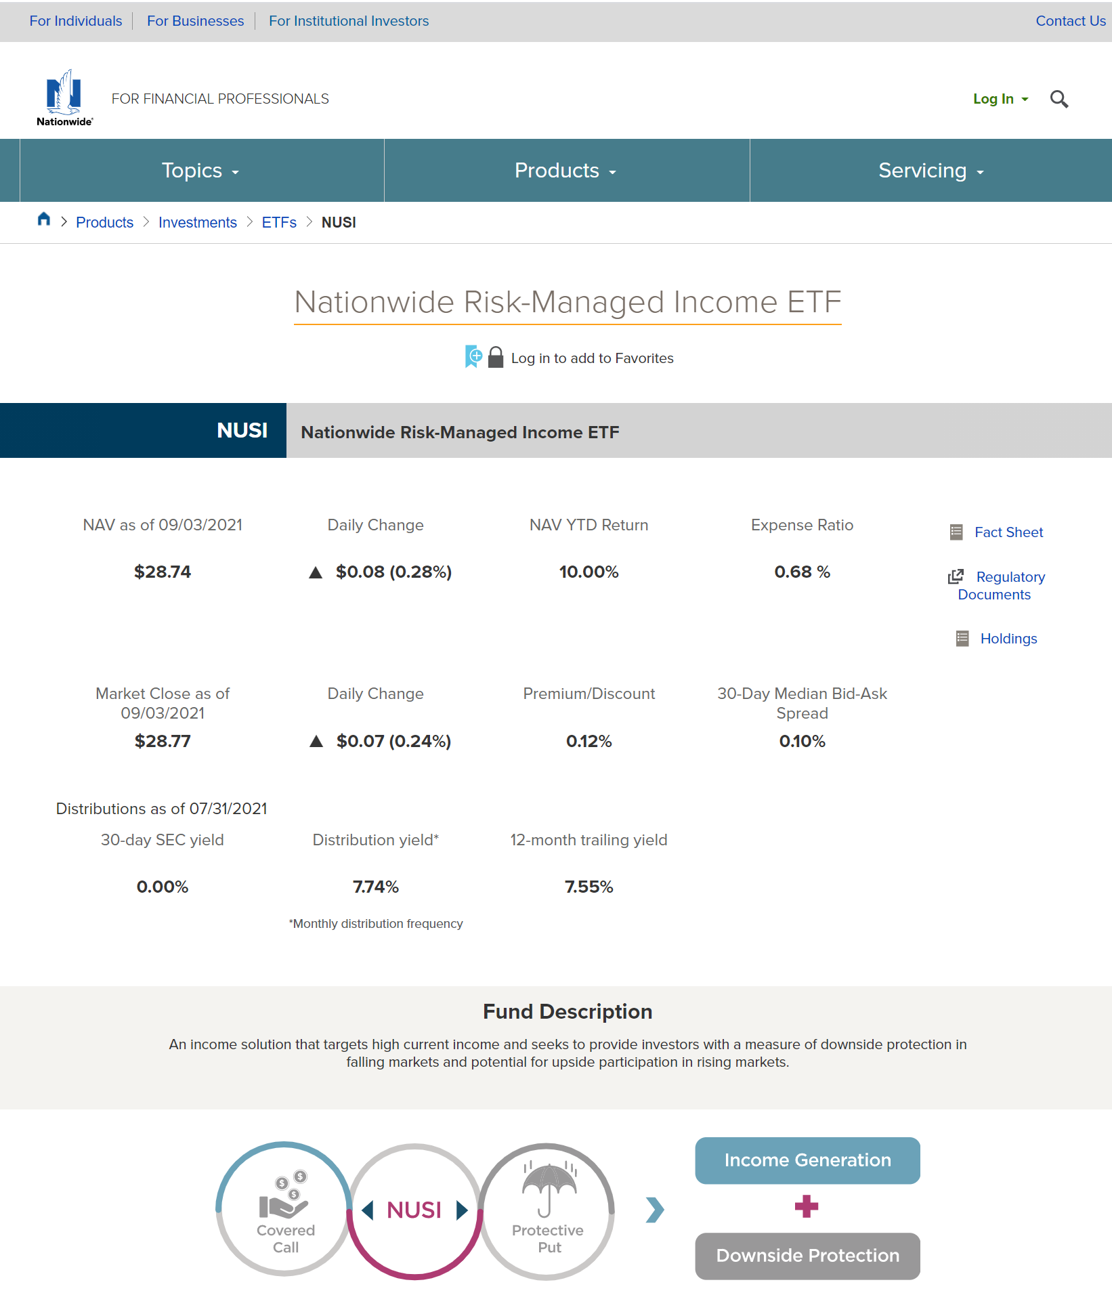Open the Servicing menu

(931, 171)
